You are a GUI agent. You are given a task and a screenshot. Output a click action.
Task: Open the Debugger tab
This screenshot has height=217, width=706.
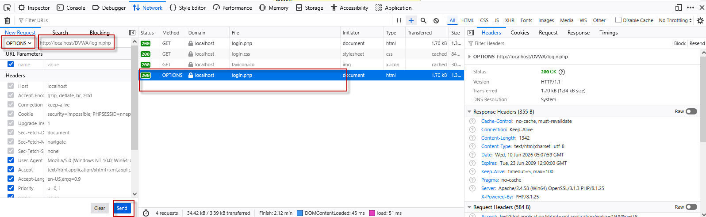(x=109, y=8)
